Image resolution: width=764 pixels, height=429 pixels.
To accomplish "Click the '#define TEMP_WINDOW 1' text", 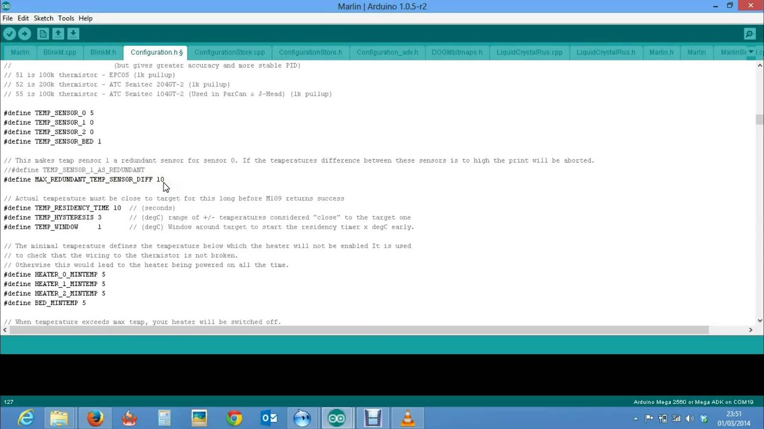I will click(x=53, y=227).
